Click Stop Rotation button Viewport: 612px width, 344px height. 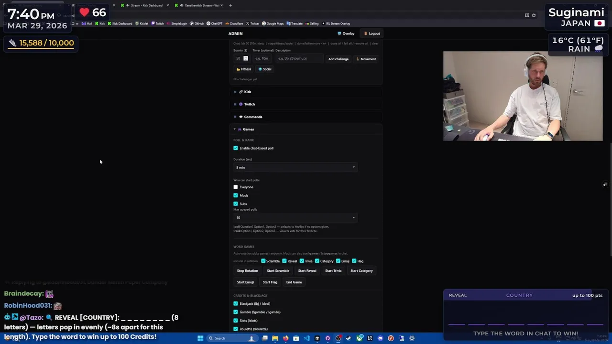click(247, 271)
